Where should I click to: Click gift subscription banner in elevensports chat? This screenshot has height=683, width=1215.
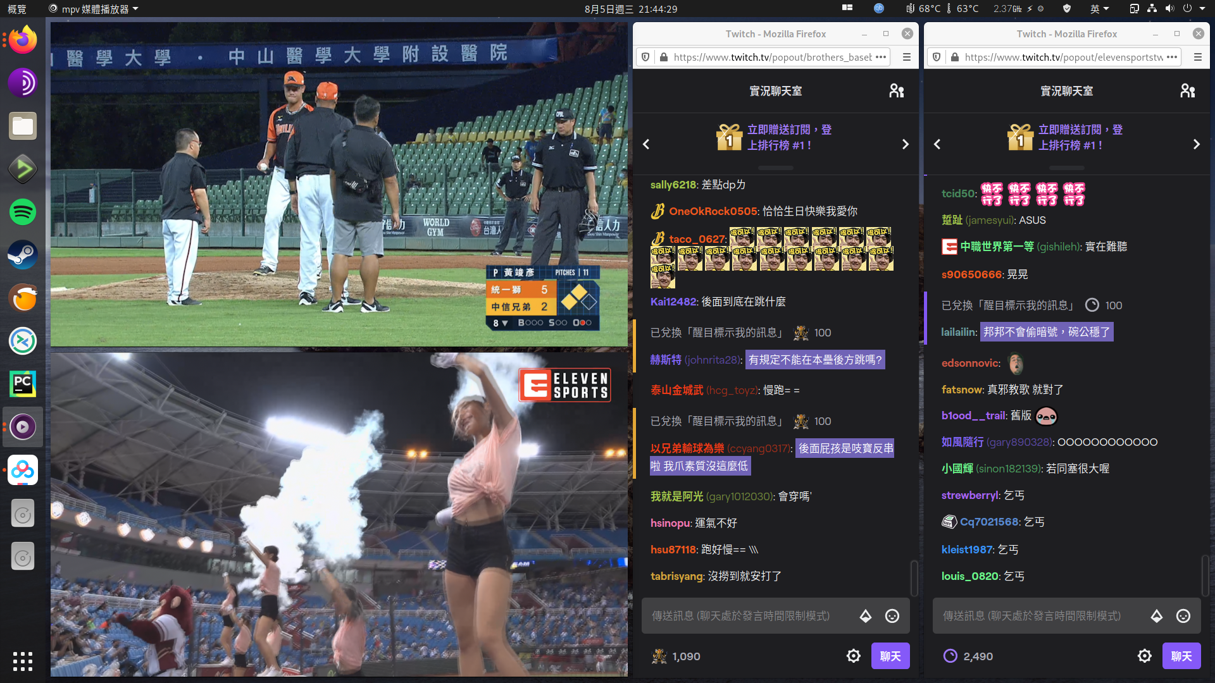pos(1066,137)
